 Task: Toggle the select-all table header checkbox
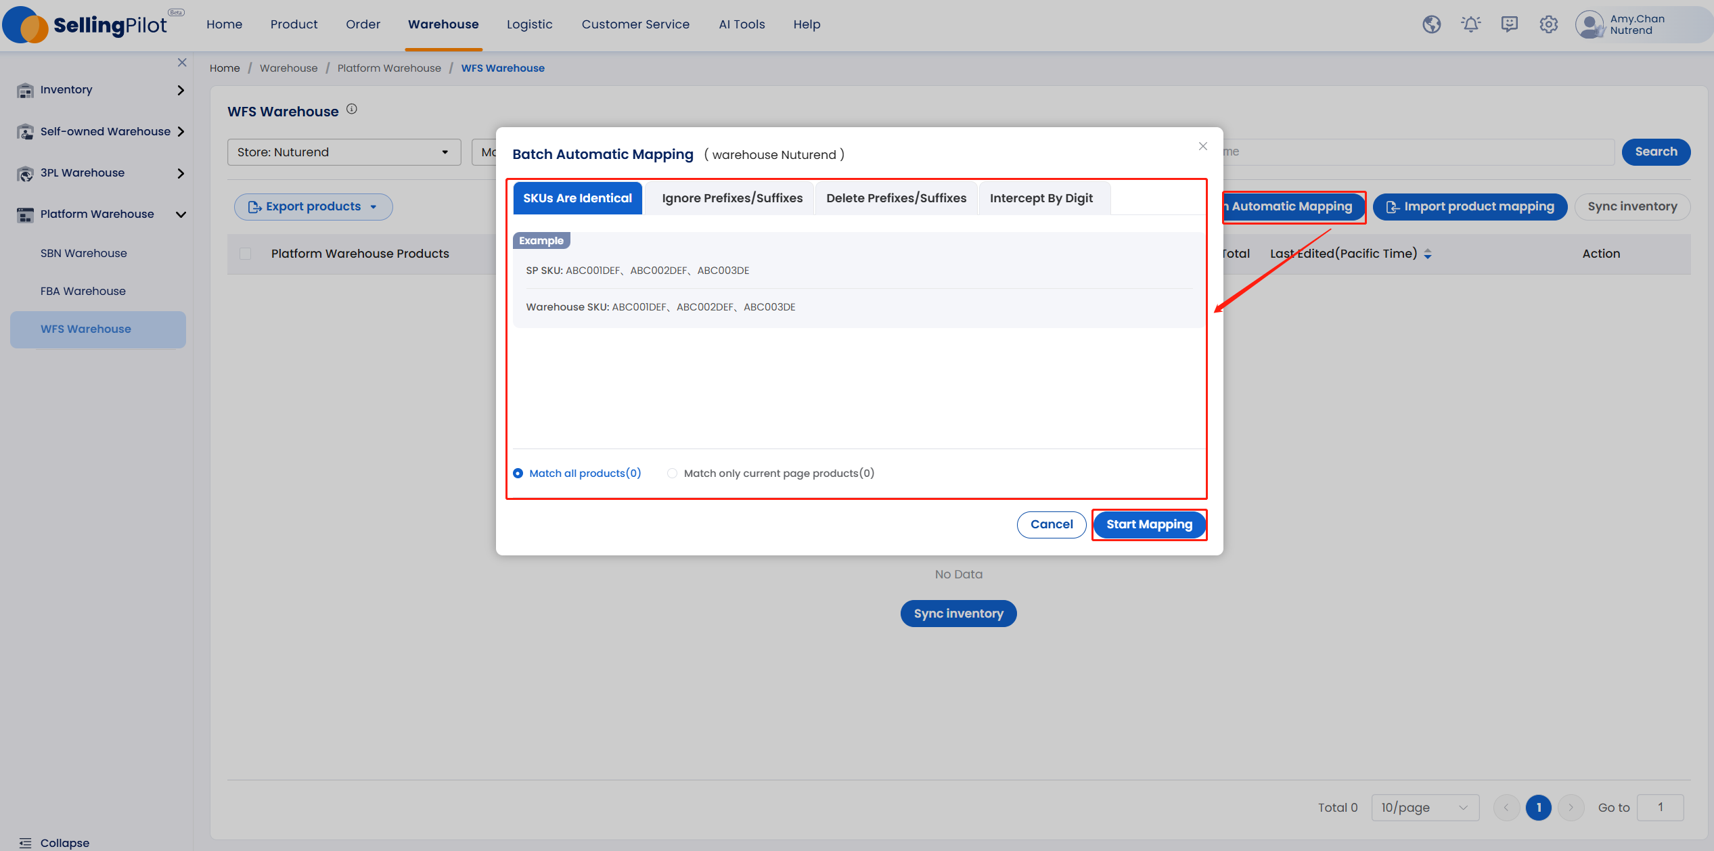246,254
